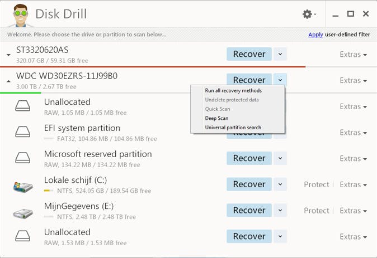
Task: Open Extras menu for WDC WD30EZRS-11J99B0
Action: (x=353, y=81)
